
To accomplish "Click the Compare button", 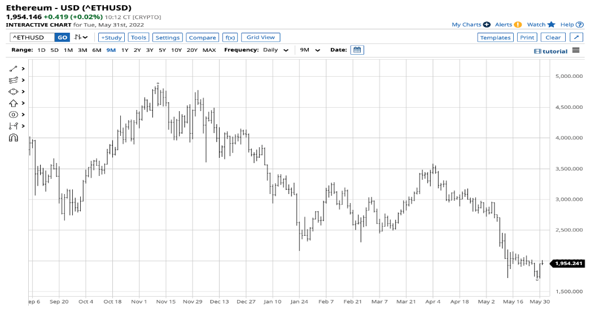I will [x=203, y=37].
